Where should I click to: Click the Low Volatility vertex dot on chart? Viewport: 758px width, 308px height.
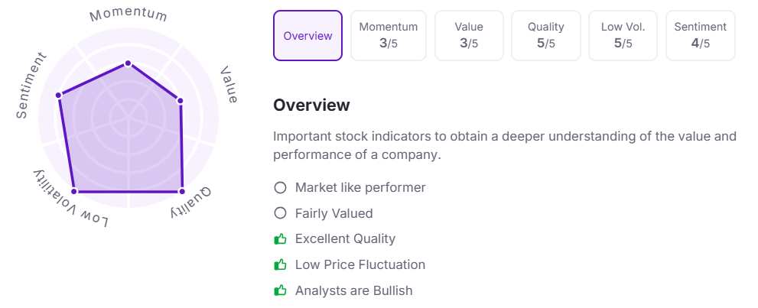74,192
